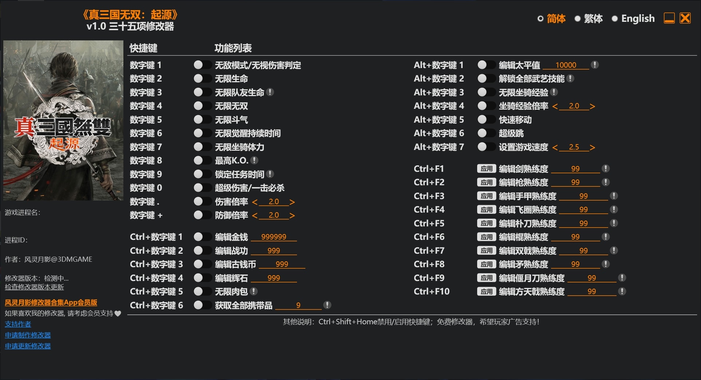Decrease 坐骑经验倍率 with the left arrow
This screenshot has height=380, width=701.
(556, 106)
